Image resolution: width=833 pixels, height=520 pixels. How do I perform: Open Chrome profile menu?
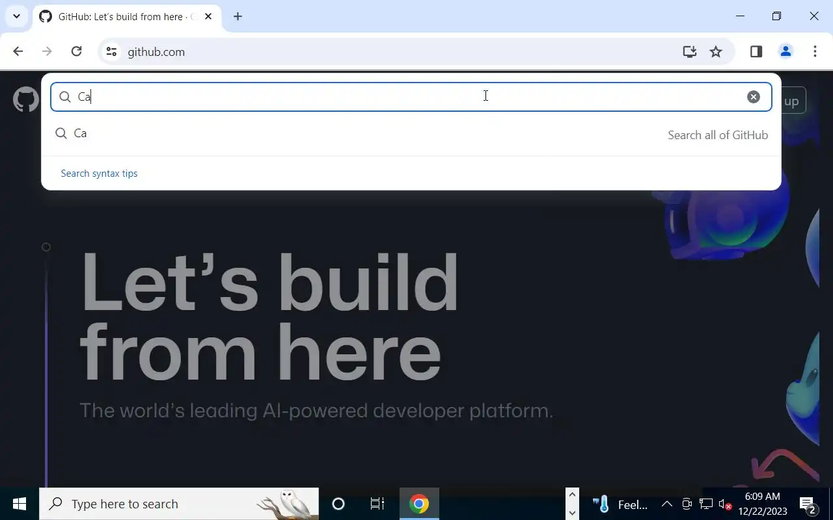click(785, 51)
